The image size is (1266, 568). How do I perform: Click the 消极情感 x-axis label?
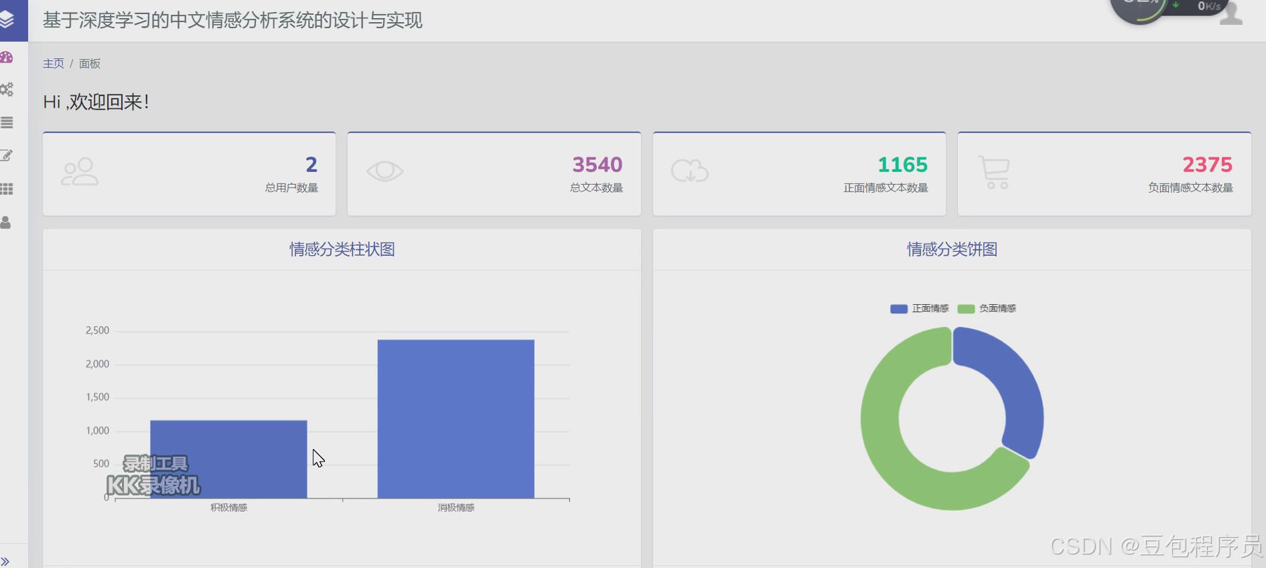point(455,508)
